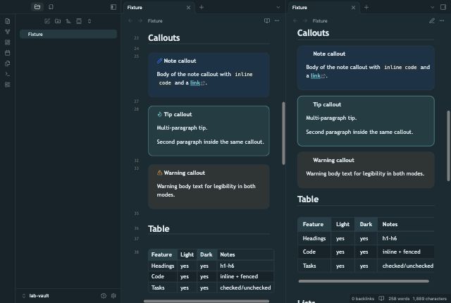The image size is (451, 303).
Task: Create a new folder in file explorer
Action: coord(58,21)
